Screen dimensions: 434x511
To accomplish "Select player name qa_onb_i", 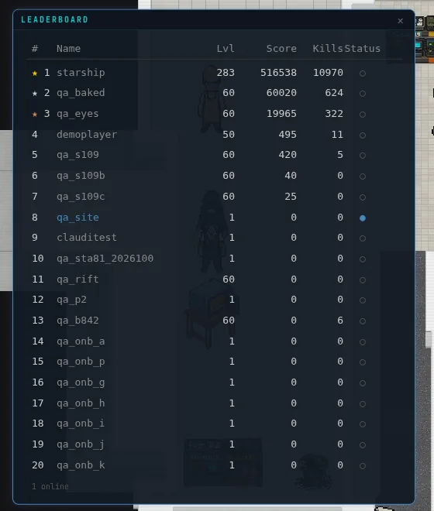I will tap(81, 424).
